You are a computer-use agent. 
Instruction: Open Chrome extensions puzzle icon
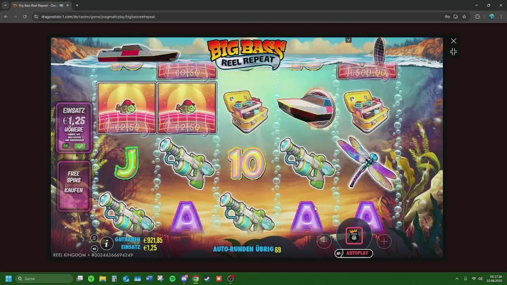pos(477,17)
